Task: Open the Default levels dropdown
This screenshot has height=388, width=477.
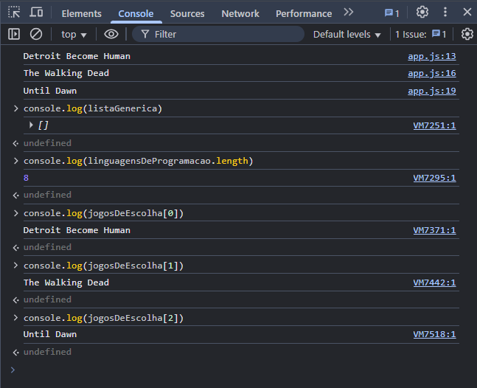Action: pos(347,35)
